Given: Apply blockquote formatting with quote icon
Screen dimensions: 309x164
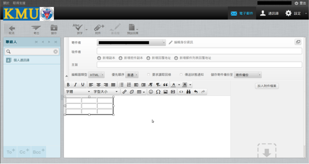Looking at the screenshot, I should coord(165,85).
